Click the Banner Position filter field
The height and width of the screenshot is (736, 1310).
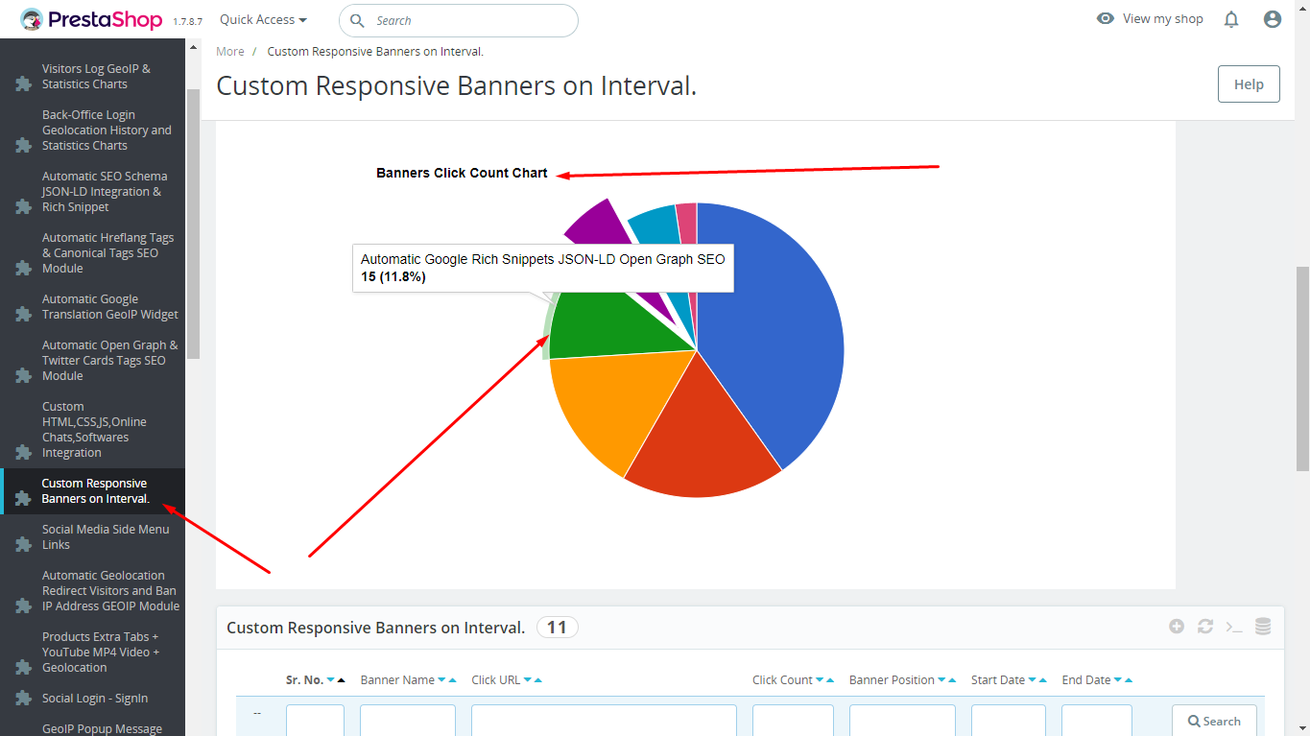click(x=902, y=721)
